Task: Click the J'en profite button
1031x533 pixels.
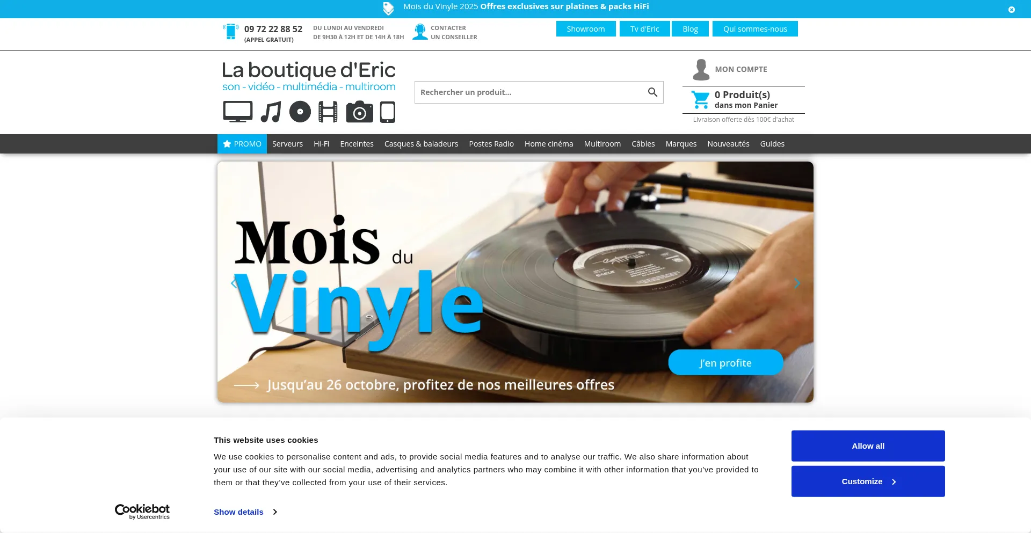Action: (x=725, y=363)
